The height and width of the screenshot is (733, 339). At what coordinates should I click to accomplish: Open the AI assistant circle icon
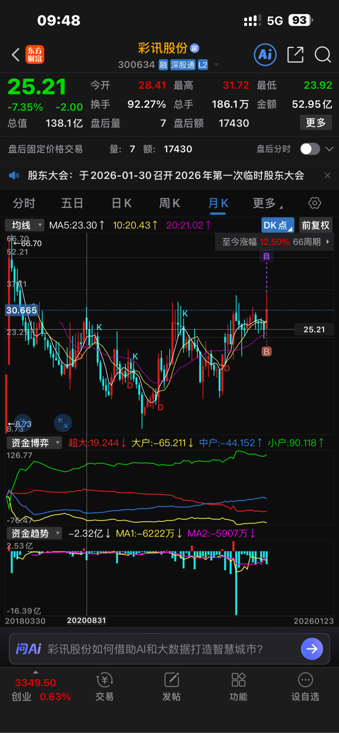tap(265, 55)
